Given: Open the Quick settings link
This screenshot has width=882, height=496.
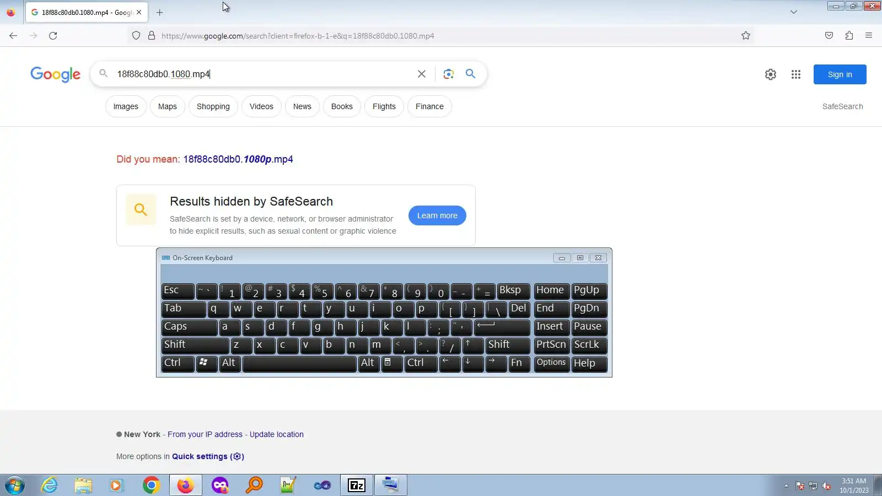Looking at the screenshot, I should [x=208, y=456].
